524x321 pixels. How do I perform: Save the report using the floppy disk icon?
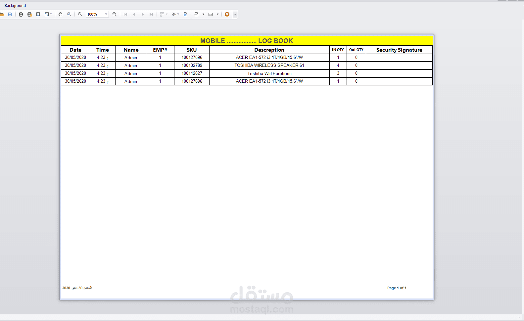pos(10,14)
